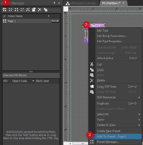Click the Copy icon in Preset toolbar

tap(46, 9)
